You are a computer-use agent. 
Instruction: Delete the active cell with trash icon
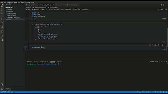(163, 45)
